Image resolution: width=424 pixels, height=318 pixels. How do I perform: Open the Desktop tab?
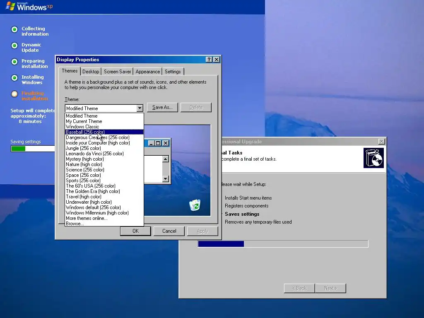(91, 72)
